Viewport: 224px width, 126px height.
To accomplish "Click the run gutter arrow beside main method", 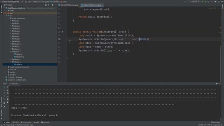I will pos(63,32).
